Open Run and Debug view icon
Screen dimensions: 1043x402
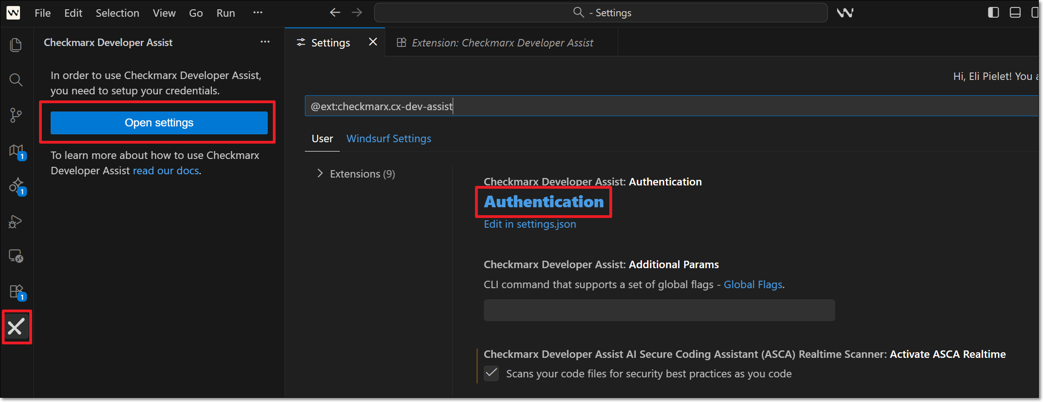[x=16, y=222]
